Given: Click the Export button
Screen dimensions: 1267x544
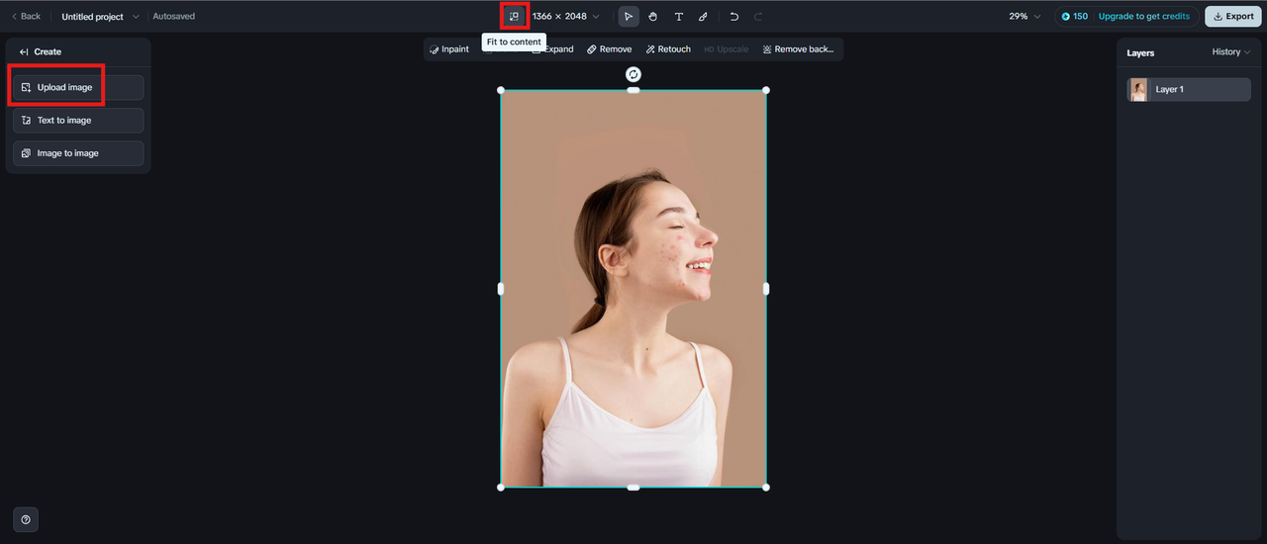Looking at the screenshot, I should point(1233,16).
